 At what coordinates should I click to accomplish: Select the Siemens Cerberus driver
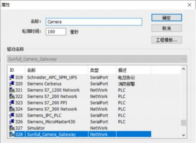coord(44,84)
